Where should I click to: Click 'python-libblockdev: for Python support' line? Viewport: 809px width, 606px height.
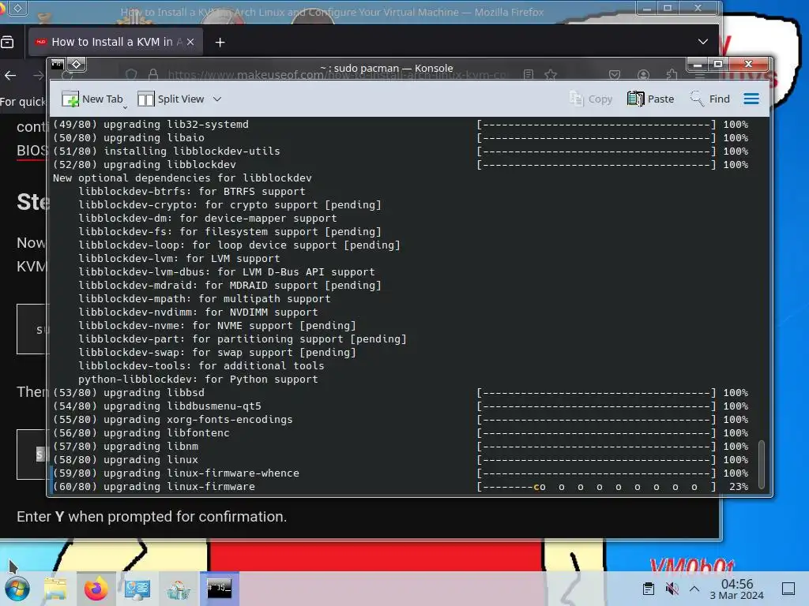pos(198,380)
